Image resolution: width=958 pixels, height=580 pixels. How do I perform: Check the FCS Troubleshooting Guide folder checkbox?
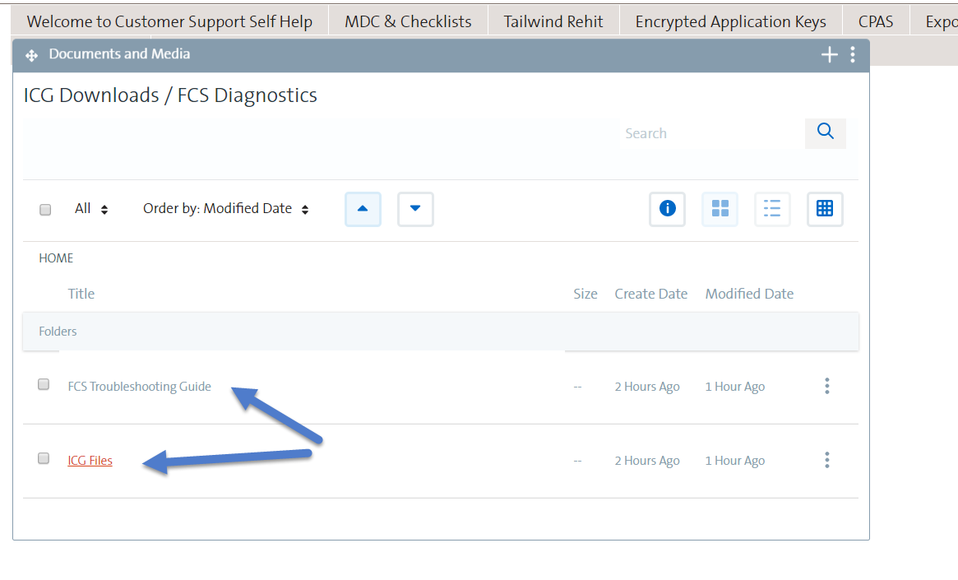coord(44,384)
